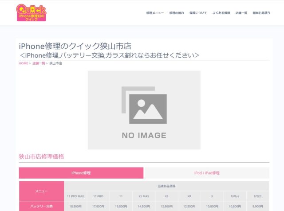
Task: Open the 簡単お見積り nav item
Action: coord(261,13)
